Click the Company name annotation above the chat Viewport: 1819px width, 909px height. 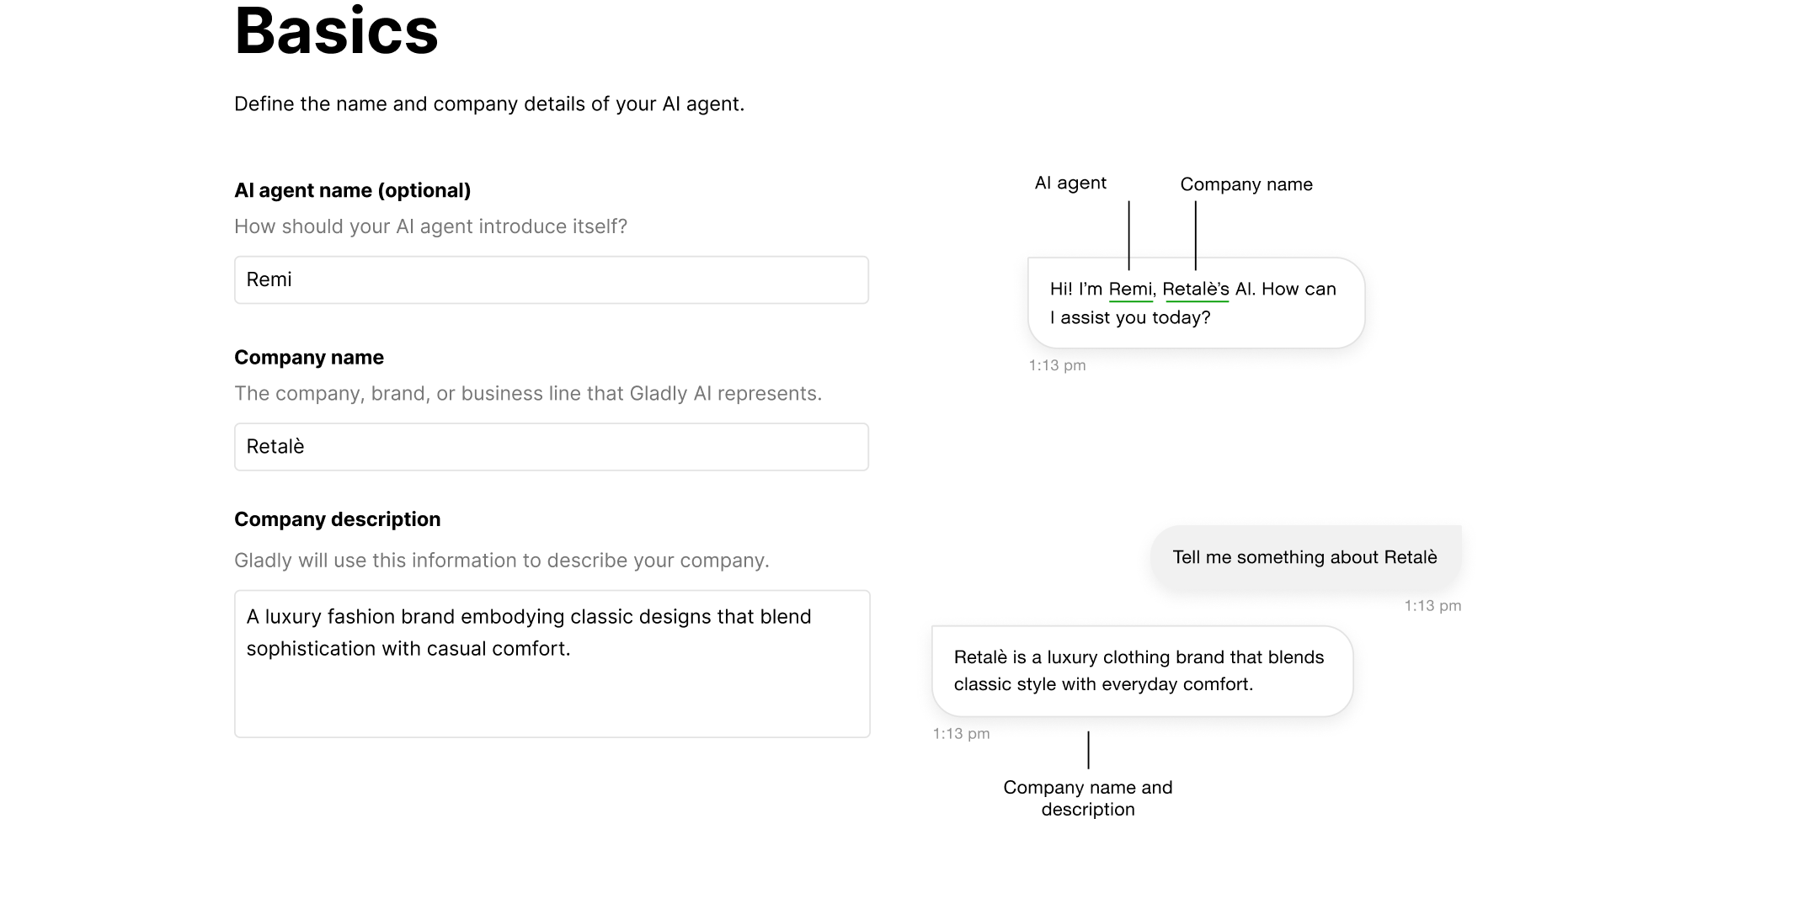click(1246, 183)
